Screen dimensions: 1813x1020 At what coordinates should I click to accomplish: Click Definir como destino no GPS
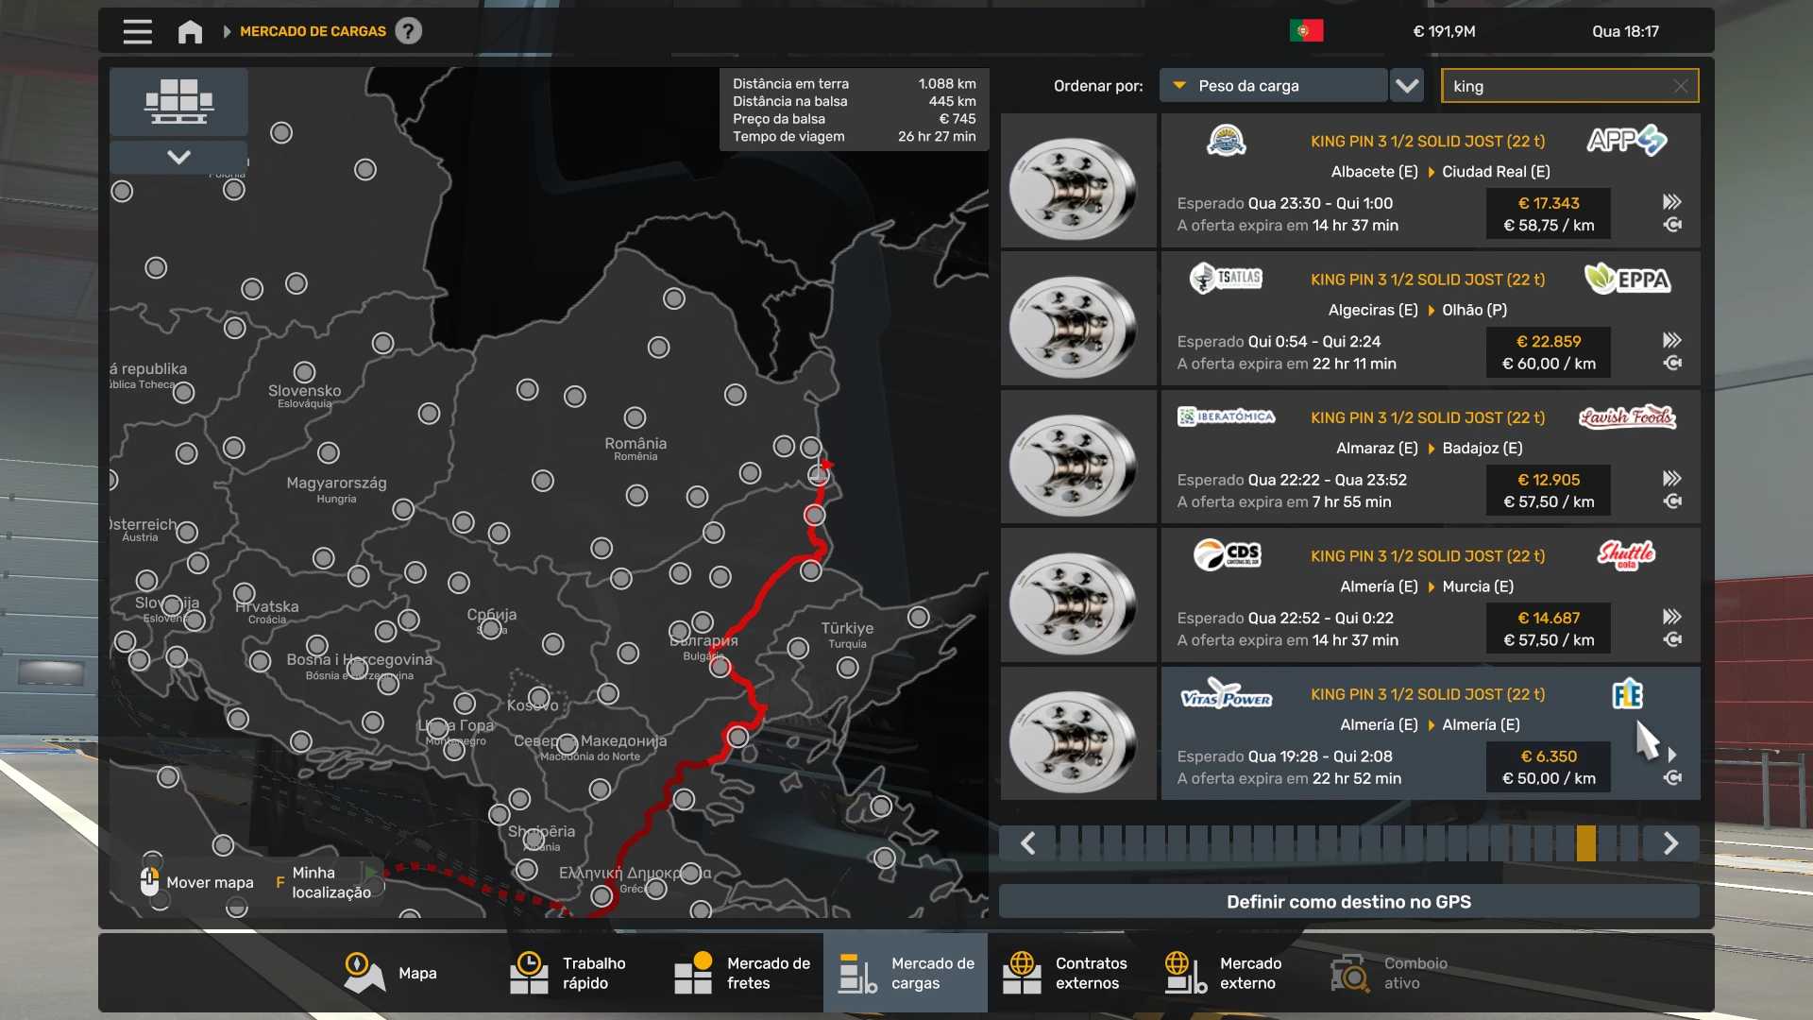click(x=1348, y=902)
